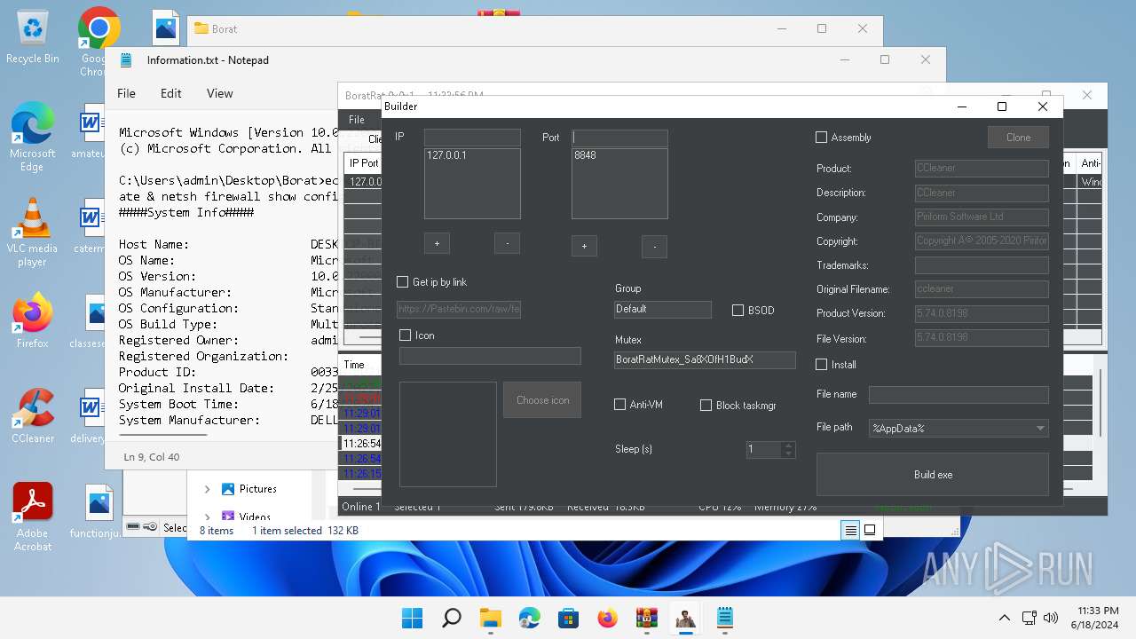
Task: Toggle the Install checkbox
Action: click(x=821, y=365)
